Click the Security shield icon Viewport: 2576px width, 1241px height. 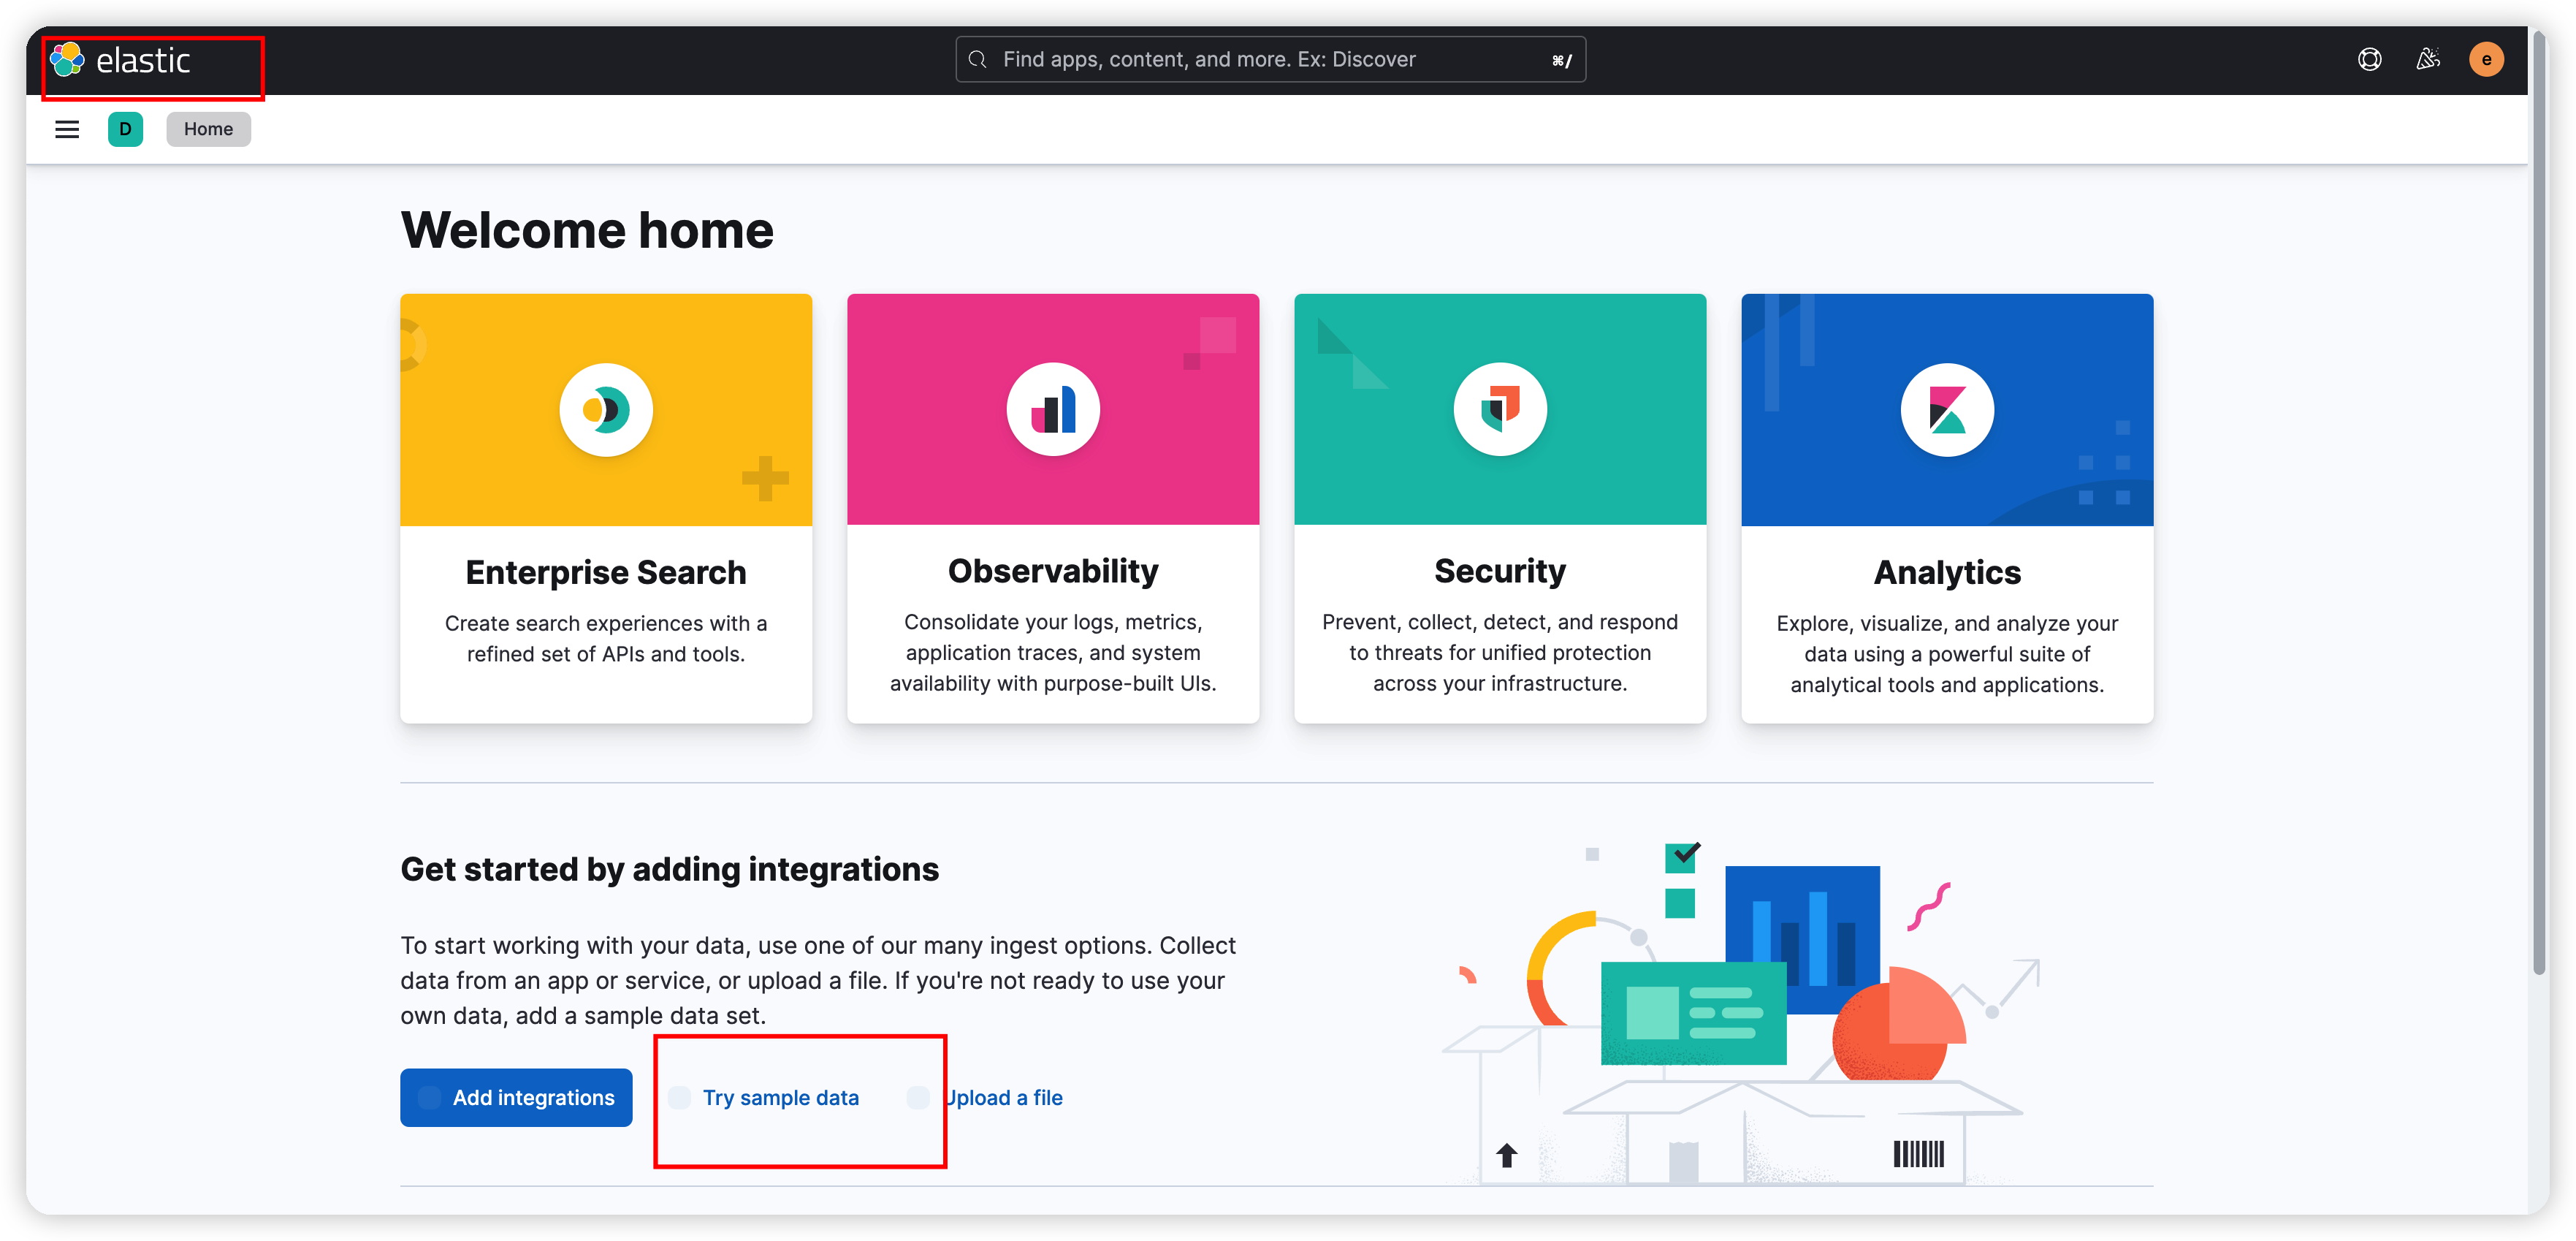(x=1500, y=409)
